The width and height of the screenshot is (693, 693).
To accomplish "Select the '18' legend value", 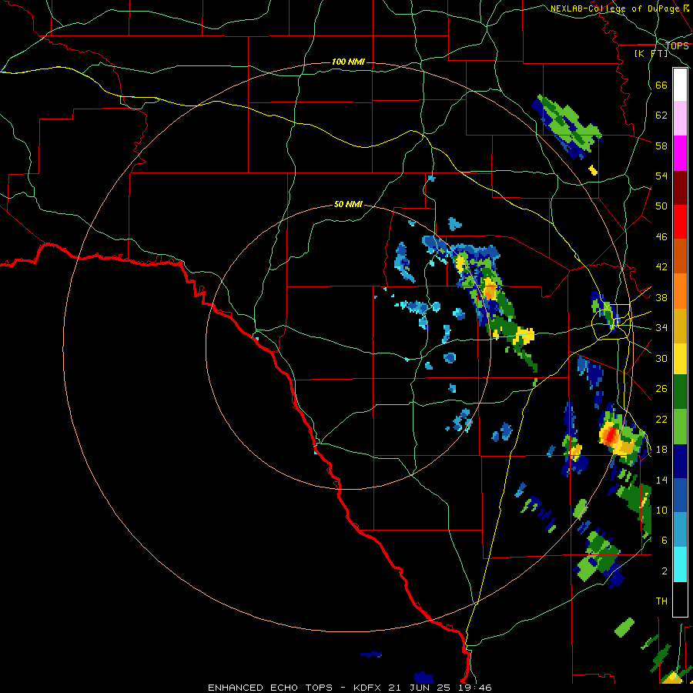I will pos(661,450).
